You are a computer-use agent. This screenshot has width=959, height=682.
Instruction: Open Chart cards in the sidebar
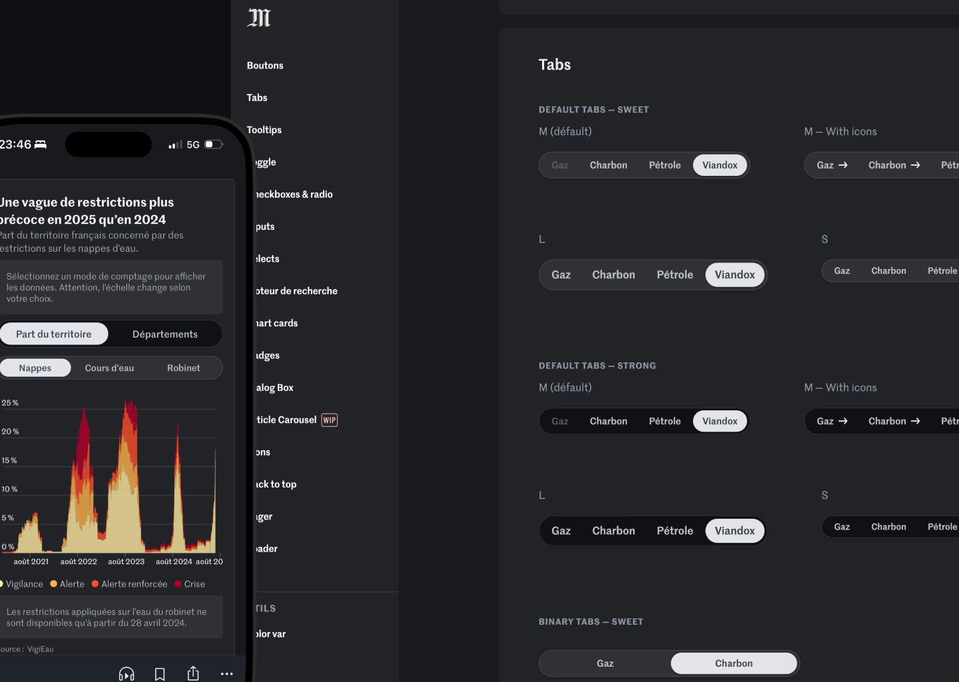click(x=277, y=323)
